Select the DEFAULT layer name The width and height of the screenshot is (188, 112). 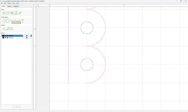click(x=11, y=36)
